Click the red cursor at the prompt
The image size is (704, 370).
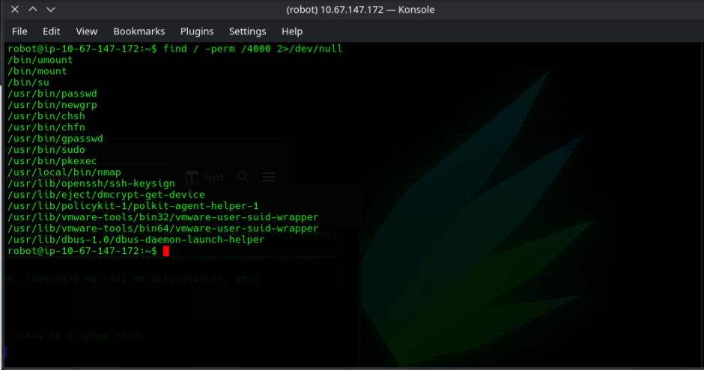[x=166, y=251]
